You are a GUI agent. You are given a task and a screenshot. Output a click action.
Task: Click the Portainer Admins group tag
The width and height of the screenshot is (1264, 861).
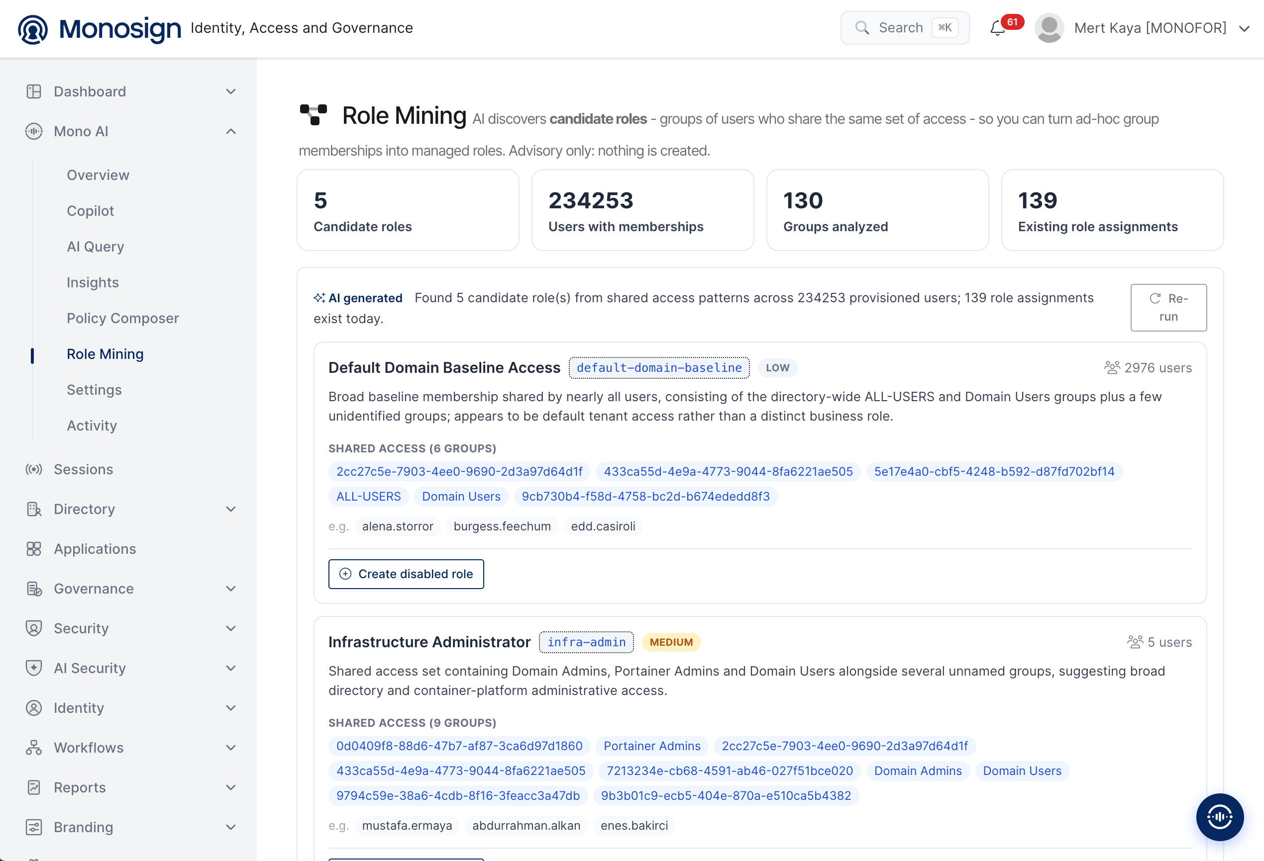pos(651,745)
